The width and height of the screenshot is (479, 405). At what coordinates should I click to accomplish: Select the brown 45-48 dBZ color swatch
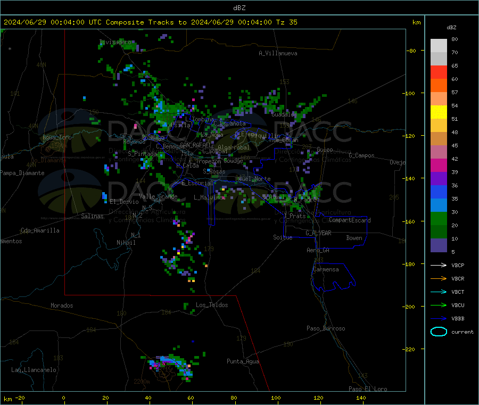tap(439, 139)
